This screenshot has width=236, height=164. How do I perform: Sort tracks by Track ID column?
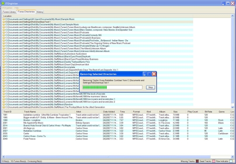pyautogui.click(x=12, y=112)
